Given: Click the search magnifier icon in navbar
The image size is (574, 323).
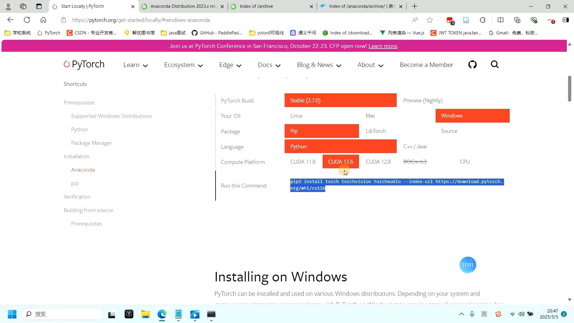Looking at the screenshot, I should (x=495, y=65).
